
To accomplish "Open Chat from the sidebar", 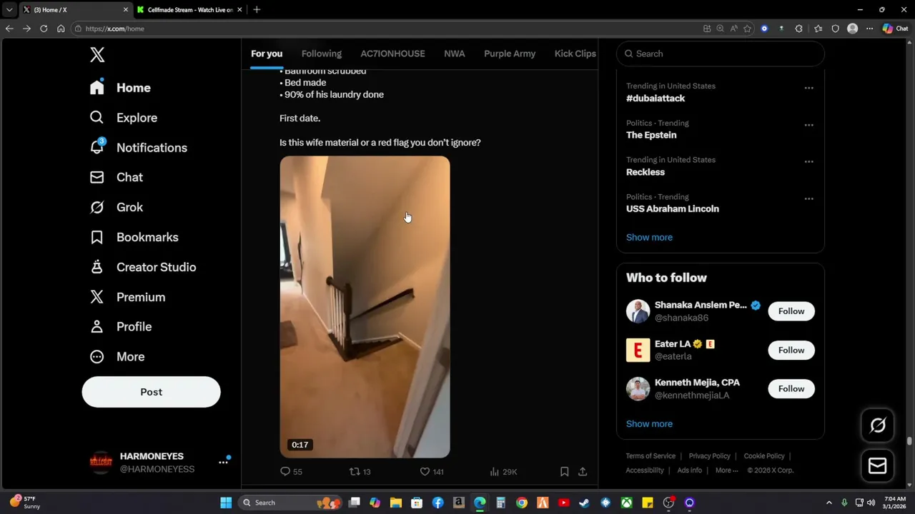I will tap(116, 177).
